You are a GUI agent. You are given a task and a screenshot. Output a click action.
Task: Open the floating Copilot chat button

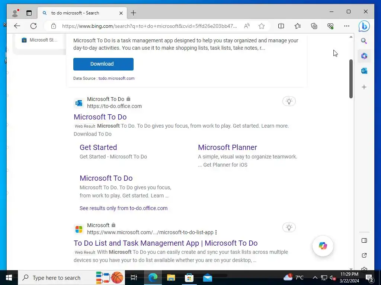click(323, 246)
